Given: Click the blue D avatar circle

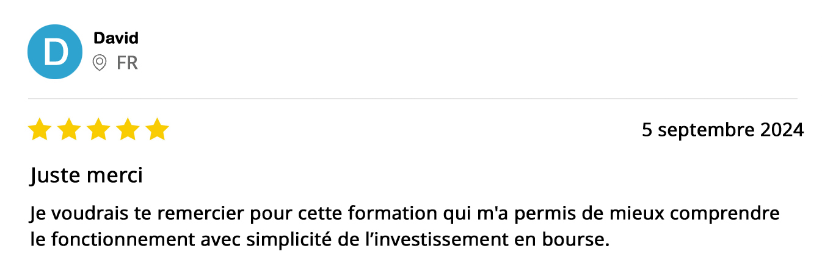Looking at the screenshot, I should click(55, 52).
